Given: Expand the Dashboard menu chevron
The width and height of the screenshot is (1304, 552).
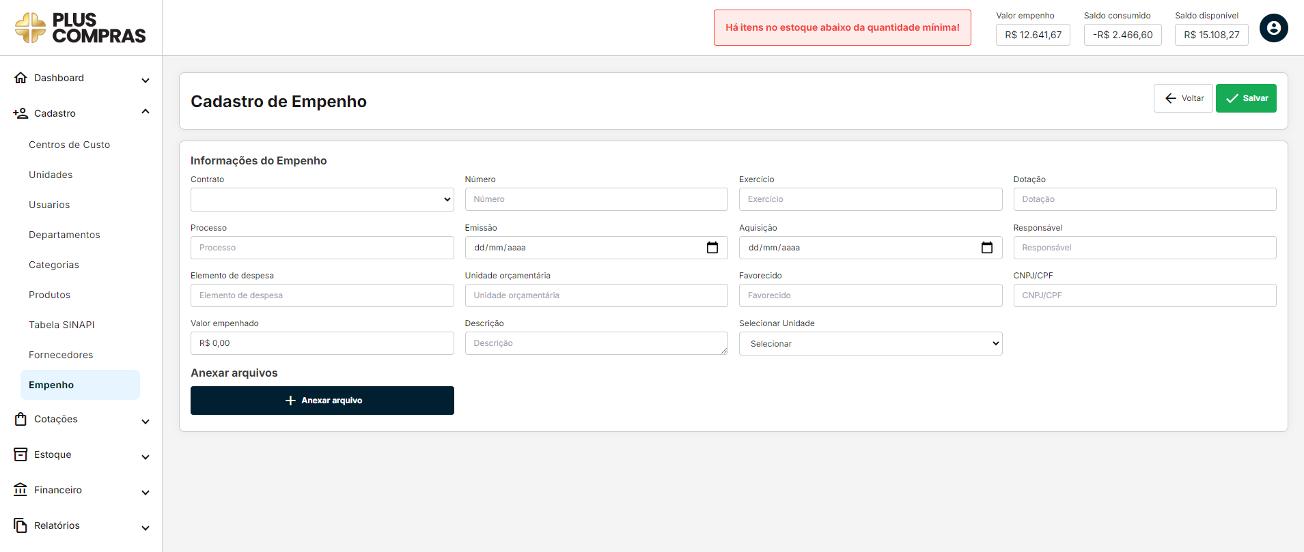Looking at the screenshot, I should 145,80.
